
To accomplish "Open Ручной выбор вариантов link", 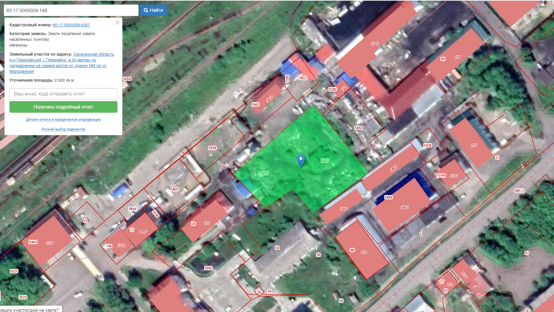I will 63,129.
